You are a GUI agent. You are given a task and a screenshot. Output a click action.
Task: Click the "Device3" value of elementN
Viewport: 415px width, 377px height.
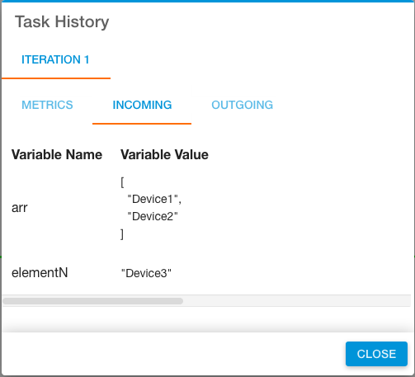[146, 273]
